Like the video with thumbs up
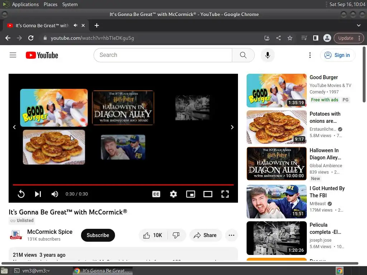This screenshot has height=275, width=367. 153,235
